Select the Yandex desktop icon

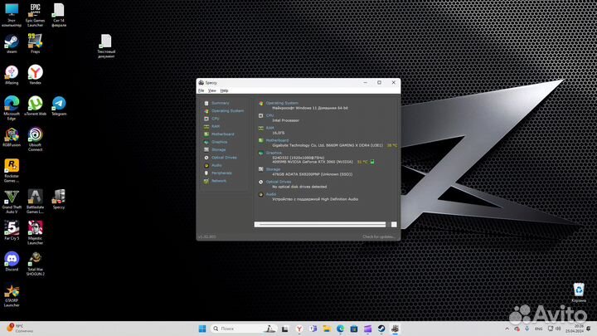point(35,75)
